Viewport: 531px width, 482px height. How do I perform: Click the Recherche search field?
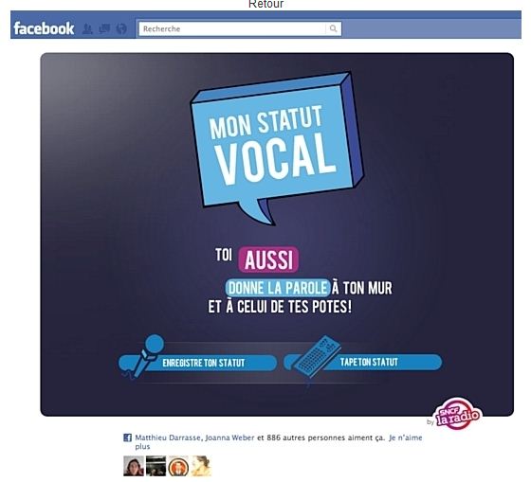point(232,28)
